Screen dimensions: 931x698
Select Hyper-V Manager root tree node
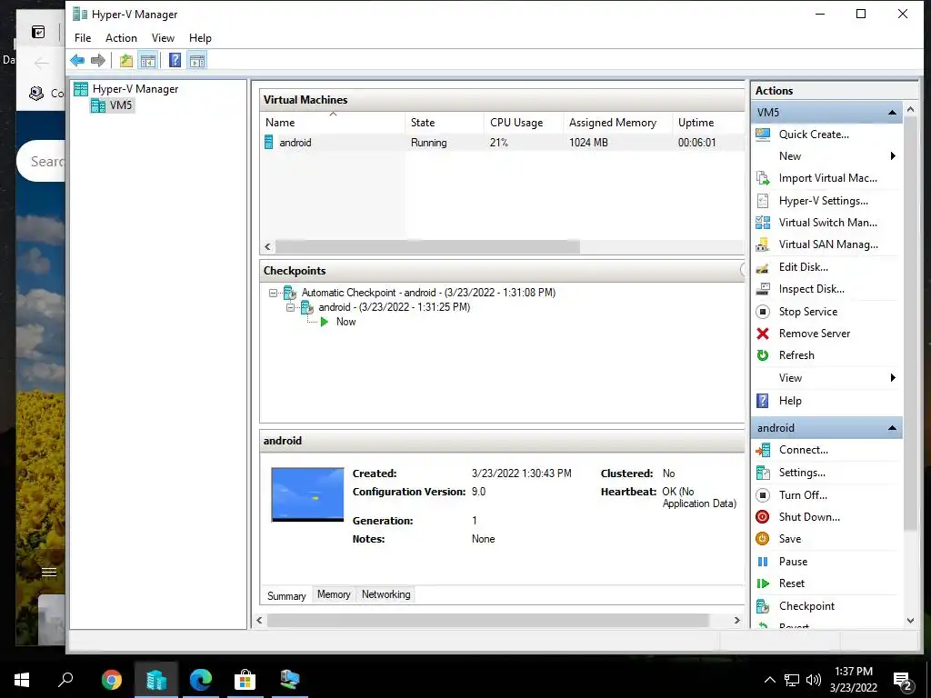click(135, 89)
